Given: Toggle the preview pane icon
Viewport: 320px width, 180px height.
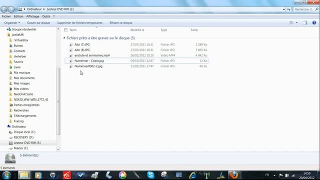Looking at the screenshot, I should tap(305, 23).
